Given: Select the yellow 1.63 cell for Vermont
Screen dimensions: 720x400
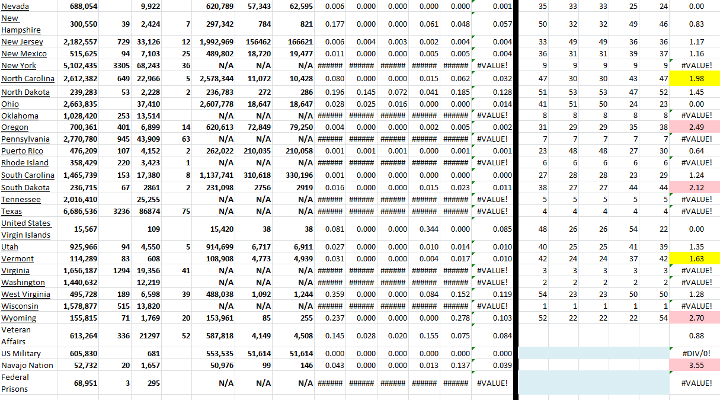Looking at the screenshot, I should coord(695,258).
